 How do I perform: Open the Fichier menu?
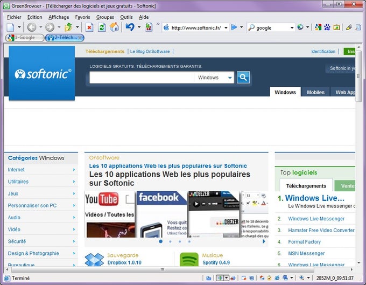pyautogui.click(x=14, y=17)
